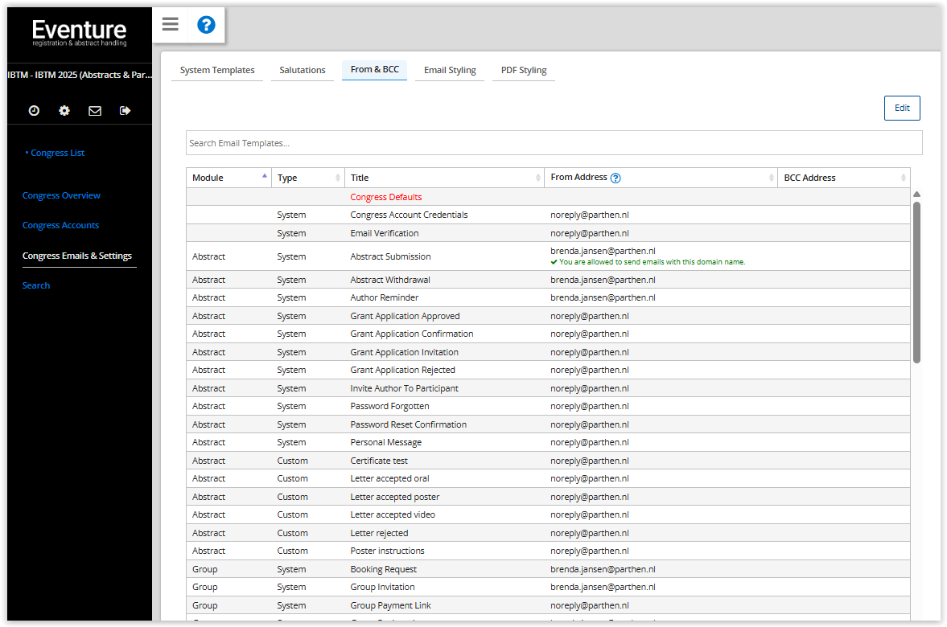The width and height of the screenshot is (947, 627).
Task: Open the hamburger menu icon
Action: point(170,24)
